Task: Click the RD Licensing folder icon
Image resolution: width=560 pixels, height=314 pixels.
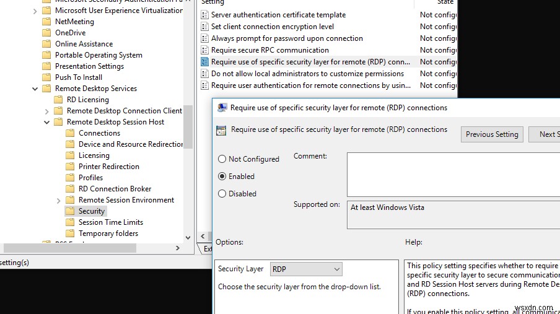Action: pyautogui.click(x=58, y=100)
